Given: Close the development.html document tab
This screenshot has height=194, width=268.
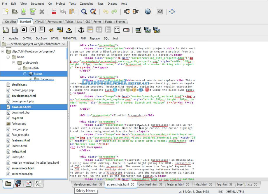Looking at the screenshot, I should click(101, 184).
